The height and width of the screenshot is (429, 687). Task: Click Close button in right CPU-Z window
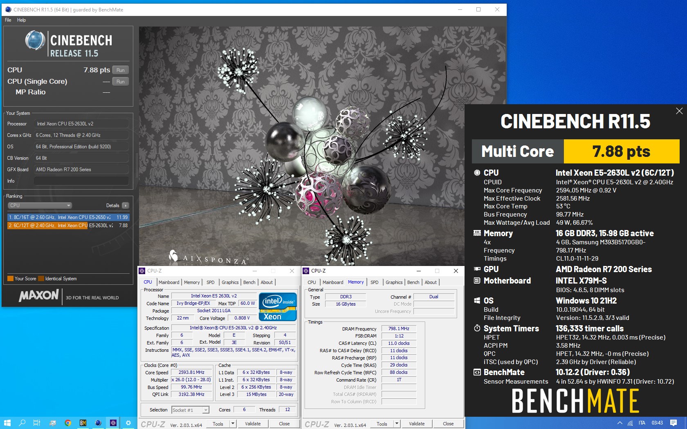[x=448, y=424]
